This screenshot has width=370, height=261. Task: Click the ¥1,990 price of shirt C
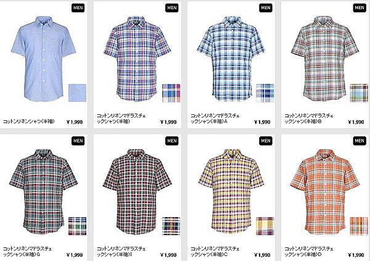[x=262, y=255]
